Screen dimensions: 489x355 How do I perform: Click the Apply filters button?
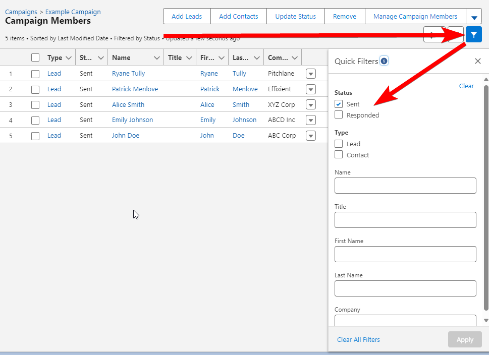[x=465, y=340]
